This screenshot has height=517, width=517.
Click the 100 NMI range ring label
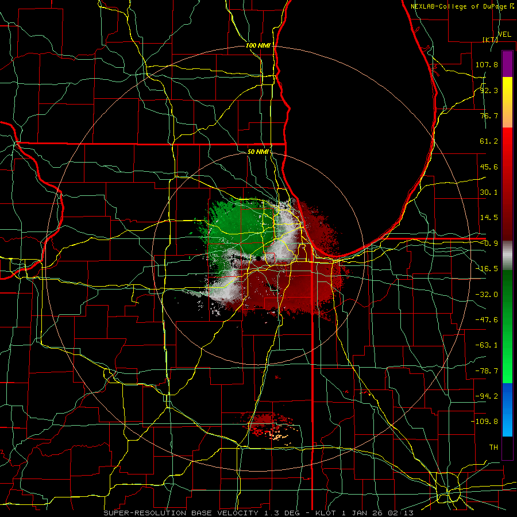(258, 45)
